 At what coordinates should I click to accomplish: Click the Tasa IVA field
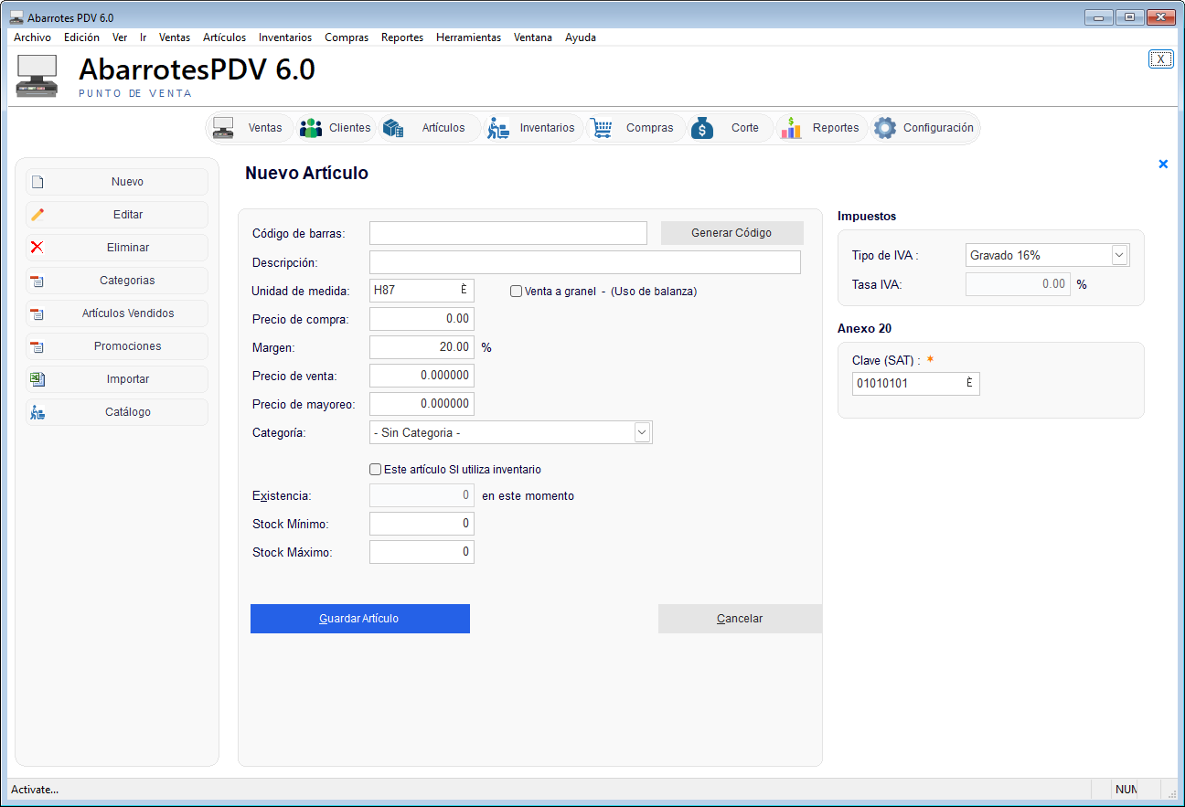click(x=1018, y=284)
